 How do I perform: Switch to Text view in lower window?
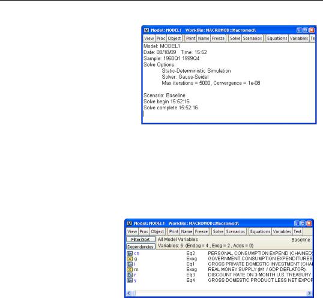pyautogui.click(x=297, y=232)
